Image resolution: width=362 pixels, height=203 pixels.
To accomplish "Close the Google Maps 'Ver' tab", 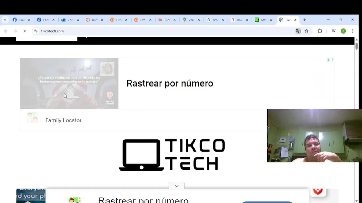I will (x=198, y=20).
